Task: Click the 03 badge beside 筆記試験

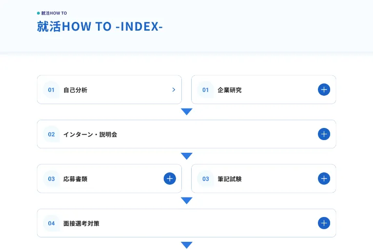Action: (205, 179)
